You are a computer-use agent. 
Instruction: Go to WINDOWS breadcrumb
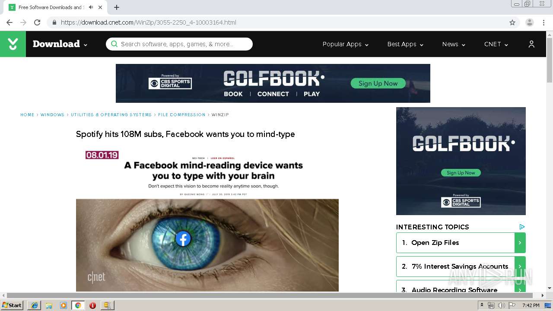(52, 115)
